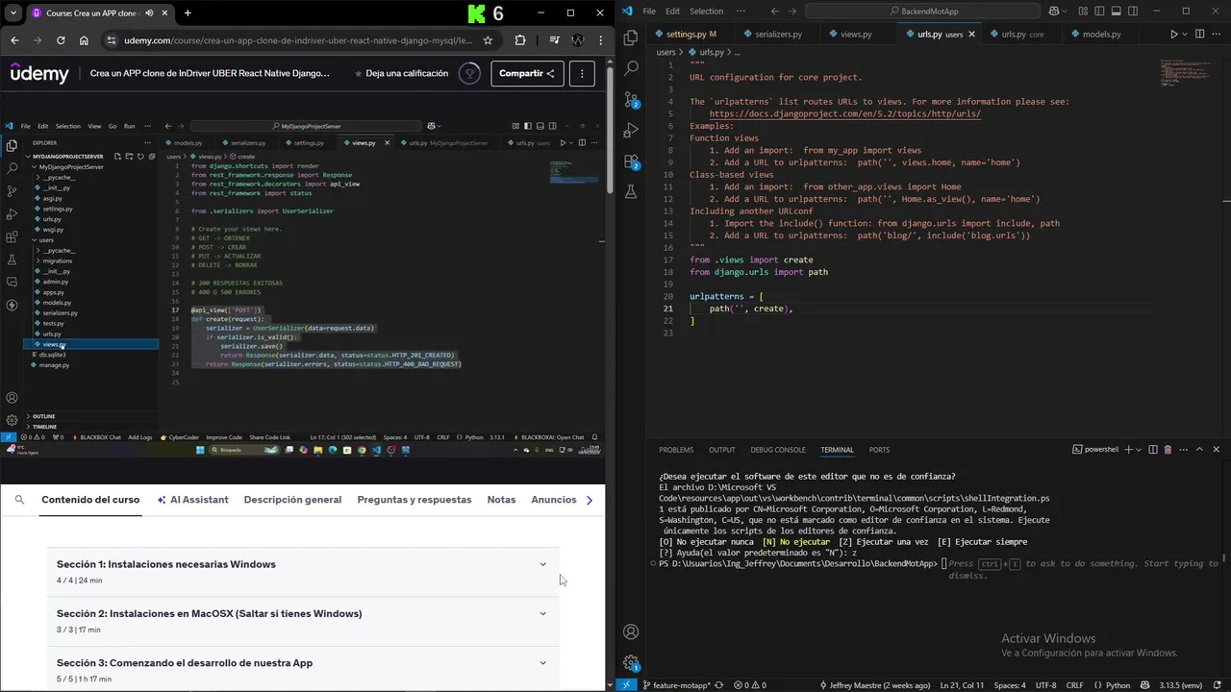Expand Sección 2: Instalaciones en MacOSX
1231x692 pixels.
point(303,621)
